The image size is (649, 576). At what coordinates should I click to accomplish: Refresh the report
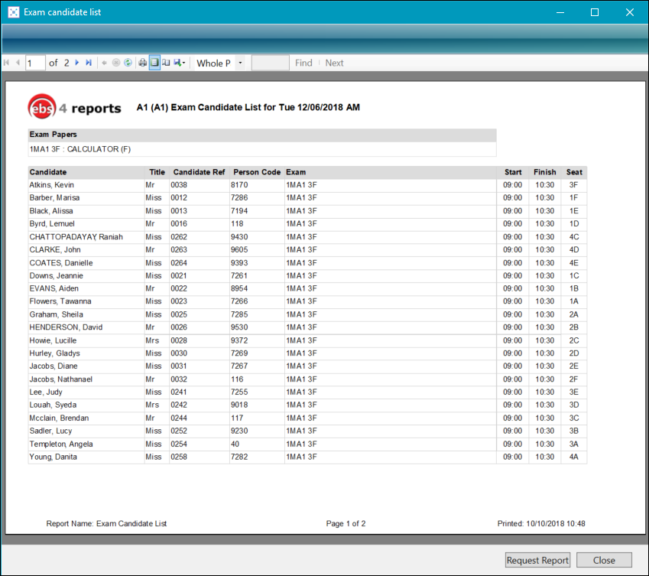point(128,63)
